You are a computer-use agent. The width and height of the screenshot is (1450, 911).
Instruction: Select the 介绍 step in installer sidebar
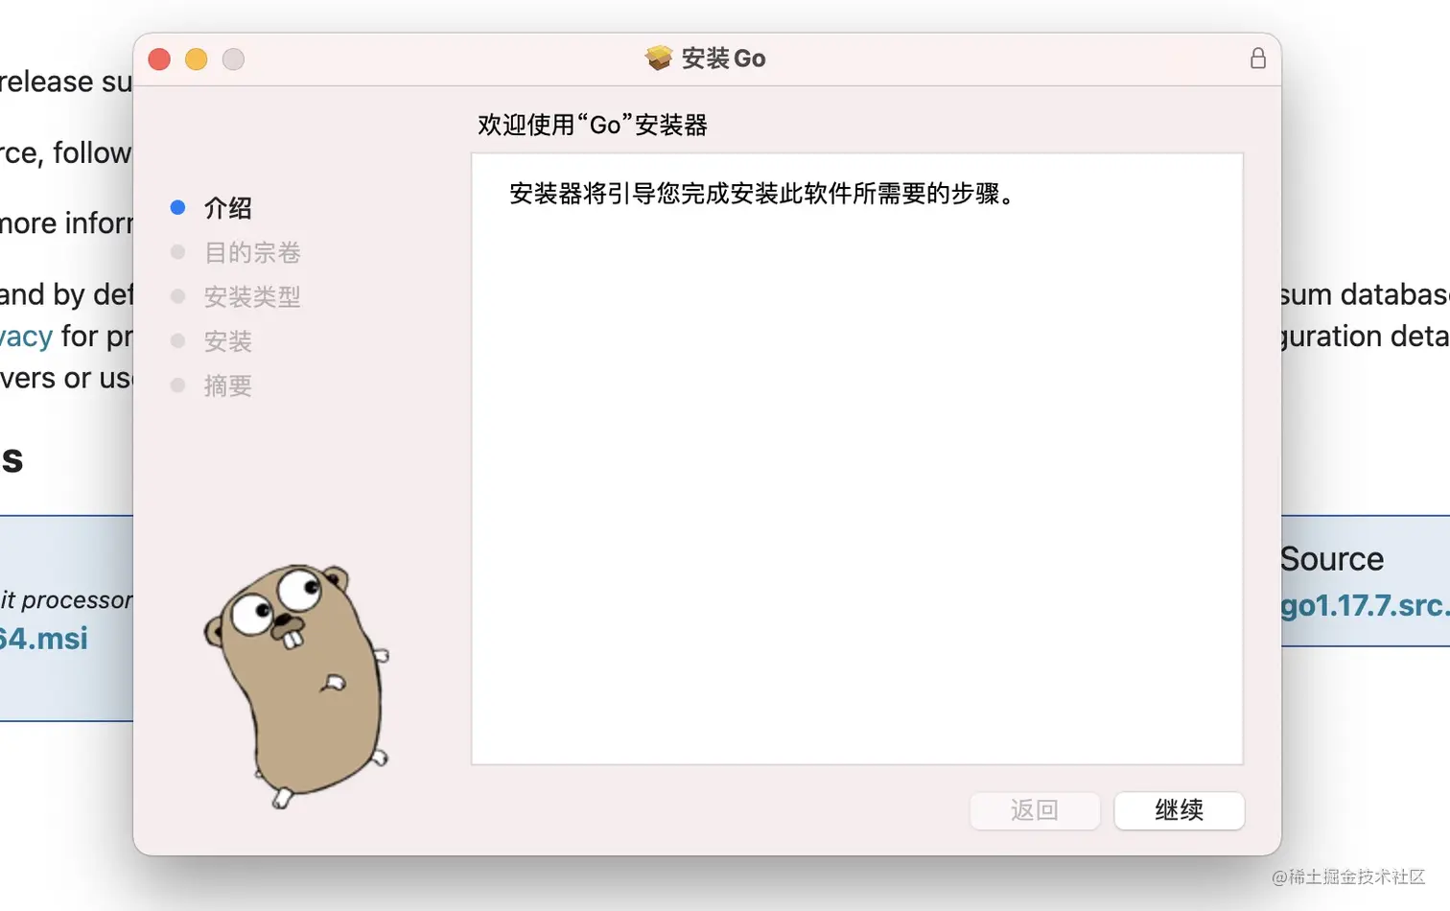(x=227, y=208)
